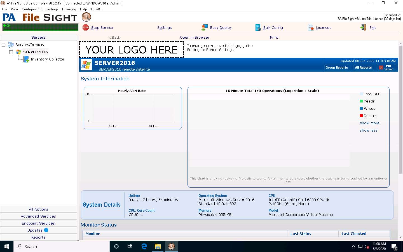This screenshot has height=252, width=403.
Task: Click the Back navigation link
Action: click(x=114, y=37)
